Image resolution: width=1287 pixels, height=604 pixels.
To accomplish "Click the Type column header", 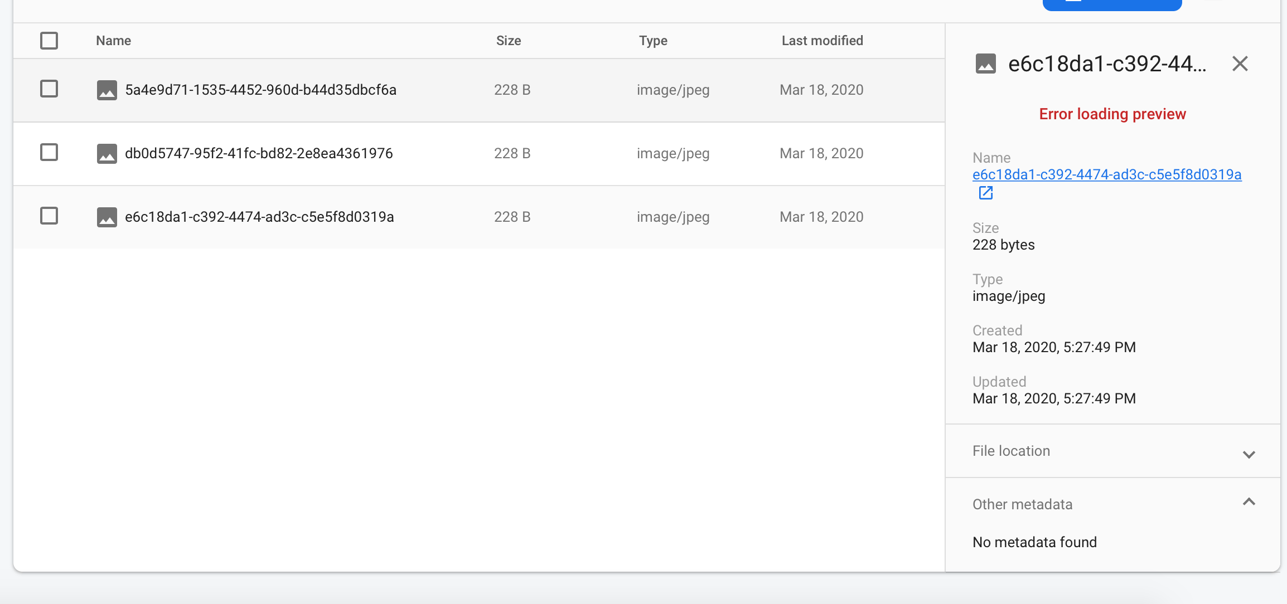I will pyautogui.click(x=652, y=40).
